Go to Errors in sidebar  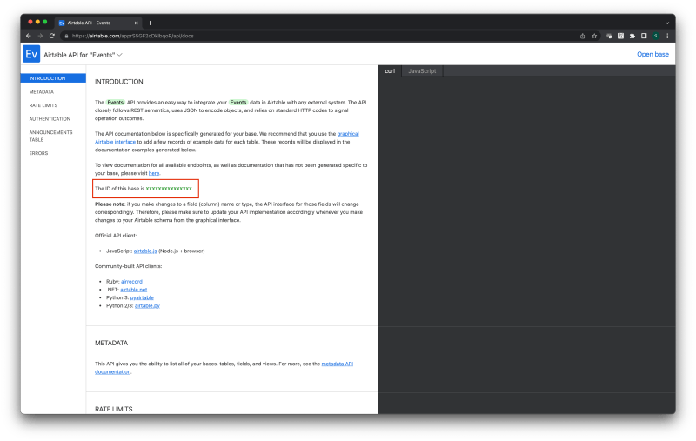pos(38,153)
